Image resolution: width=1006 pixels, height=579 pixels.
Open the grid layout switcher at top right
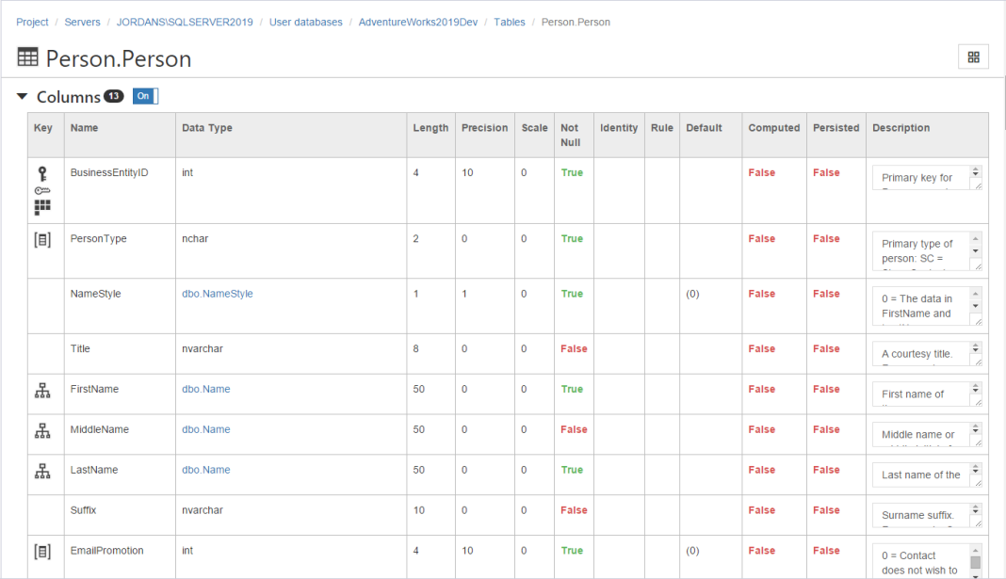[x=973, y=56]
